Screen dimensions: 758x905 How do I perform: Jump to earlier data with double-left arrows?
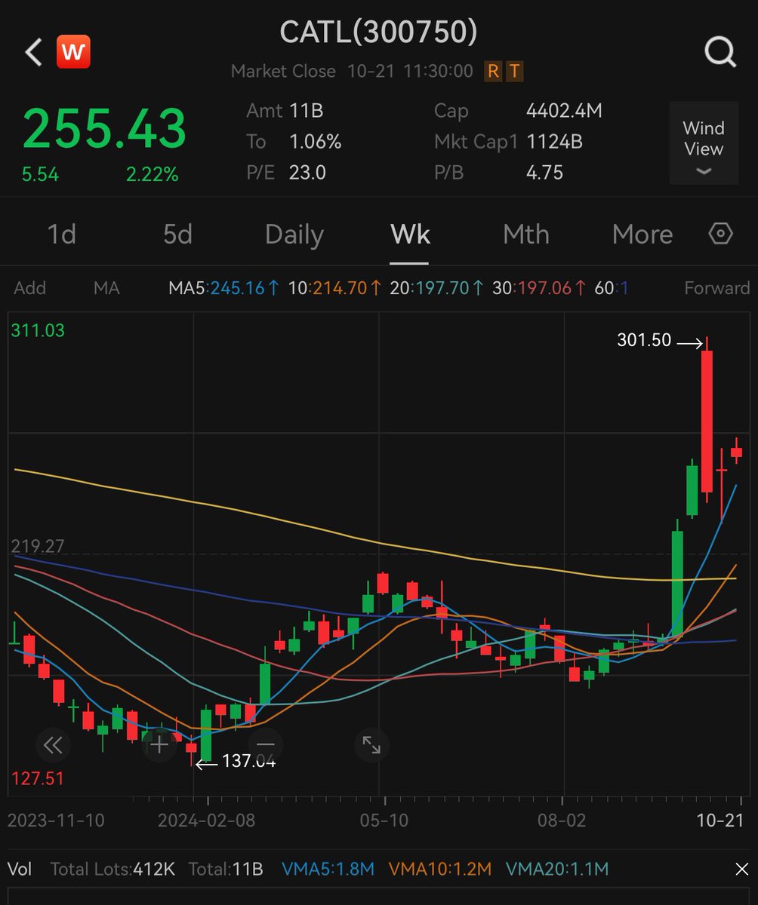click(x=53, y=746)
